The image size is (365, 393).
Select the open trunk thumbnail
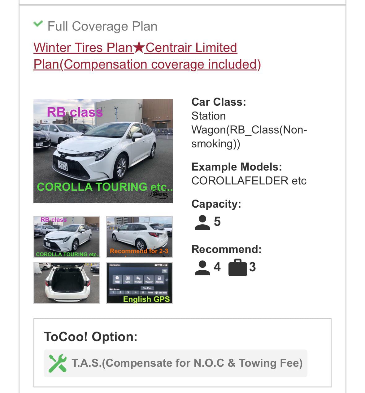coord(67,283)
